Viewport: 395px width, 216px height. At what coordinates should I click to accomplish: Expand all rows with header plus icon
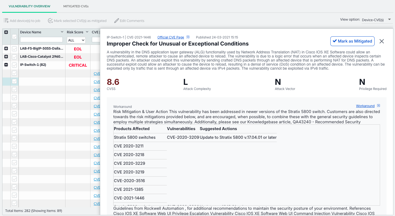coord(6,32)
